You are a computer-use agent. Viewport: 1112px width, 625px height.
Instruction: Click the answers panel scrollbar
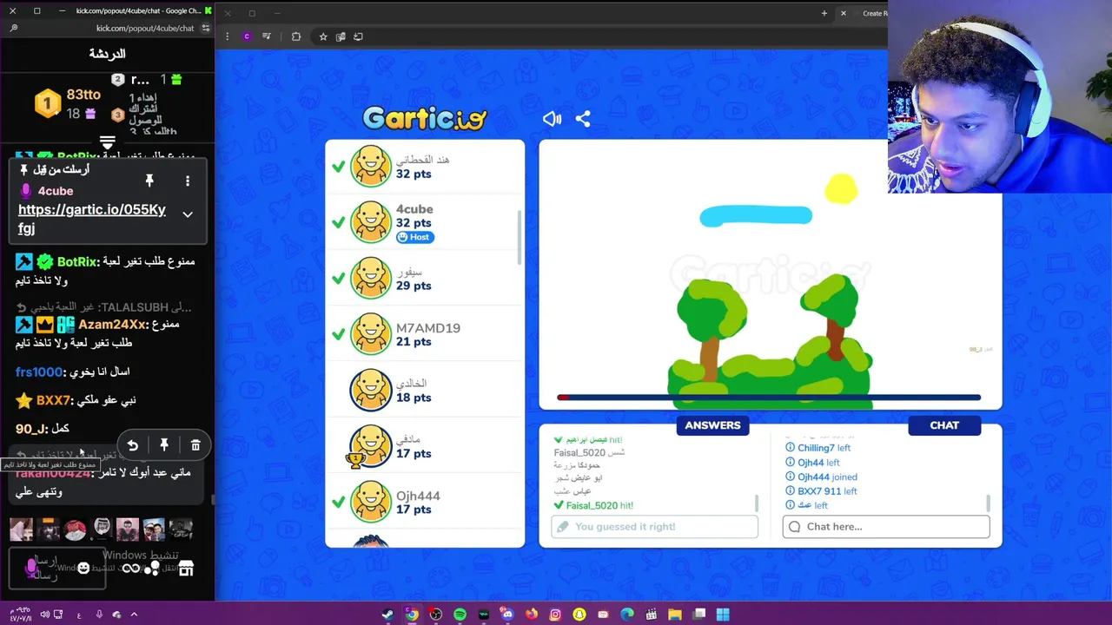pyautogui.click(x=757, y=503)
